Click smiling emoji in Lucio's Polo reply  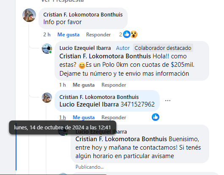(82, 66)
